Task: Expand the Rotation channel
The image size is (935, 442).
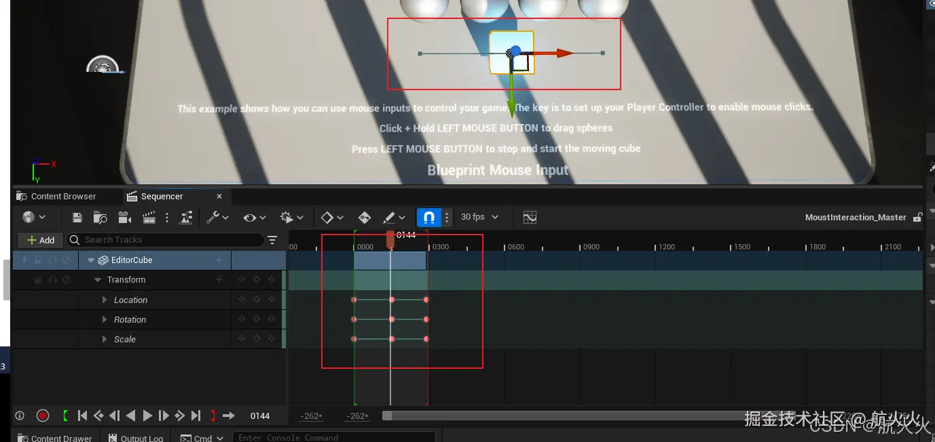Action: [x=105, y=320]
